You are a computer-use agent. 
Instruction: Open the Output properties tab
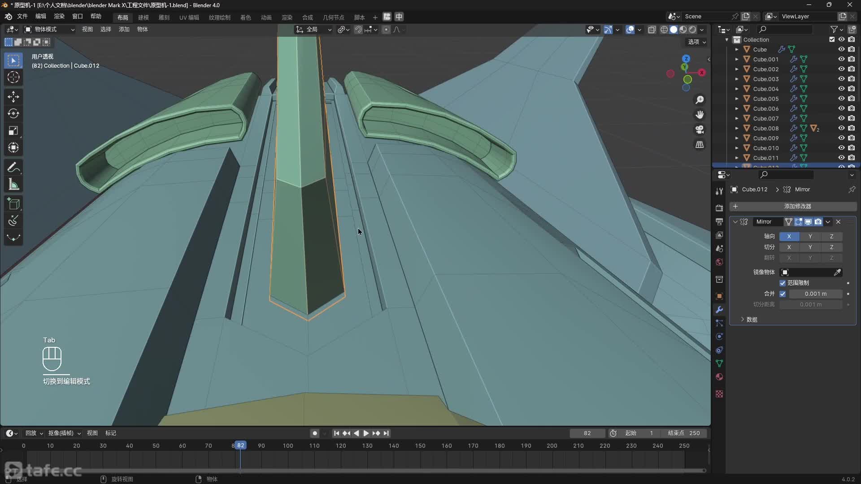pyautogui.click(x=719, y=221)
